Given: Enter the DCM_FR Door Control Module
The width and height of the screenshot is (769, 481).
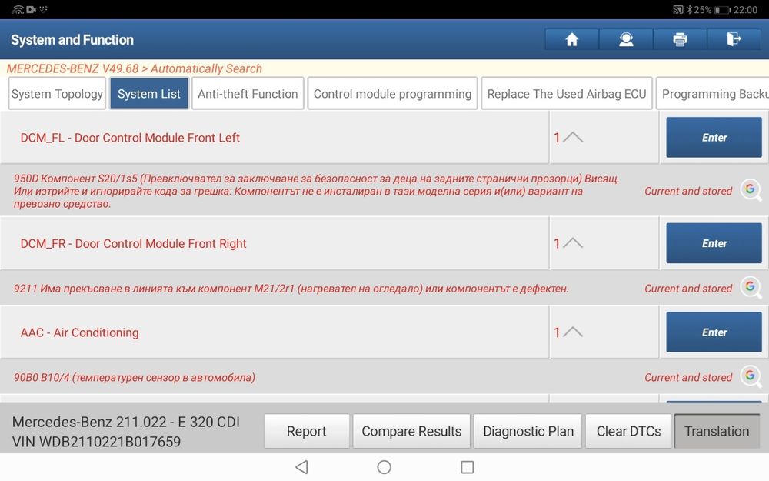Looking at the screenshot, I should [x=714, y=243].
